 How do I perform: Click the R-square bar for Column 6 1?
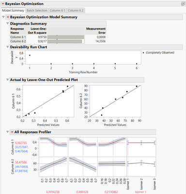(66, 37)
